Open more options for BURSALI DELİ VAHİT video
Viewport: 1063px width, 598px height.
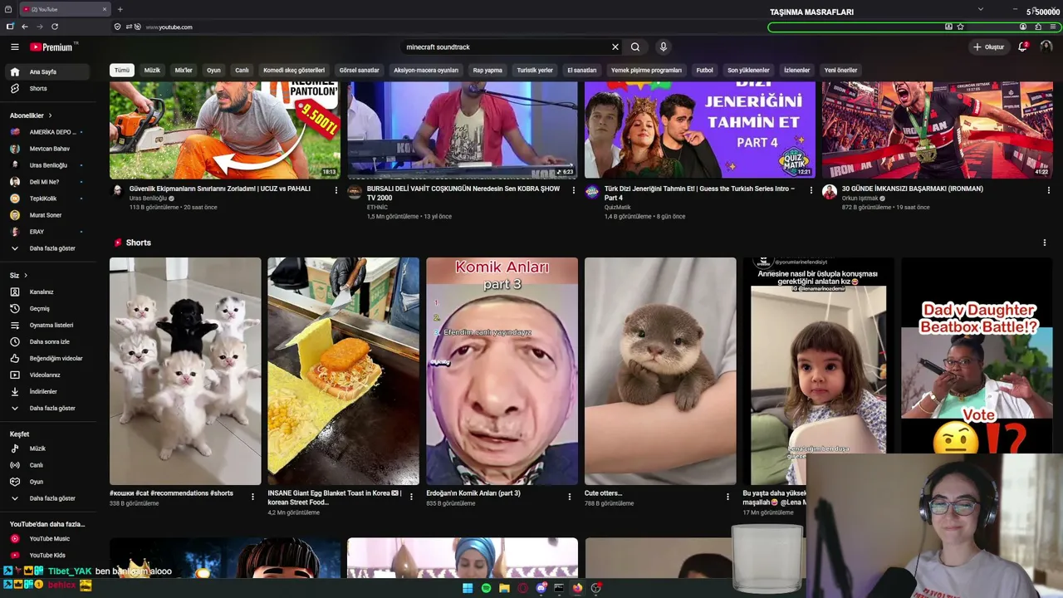tap(574, 190)
